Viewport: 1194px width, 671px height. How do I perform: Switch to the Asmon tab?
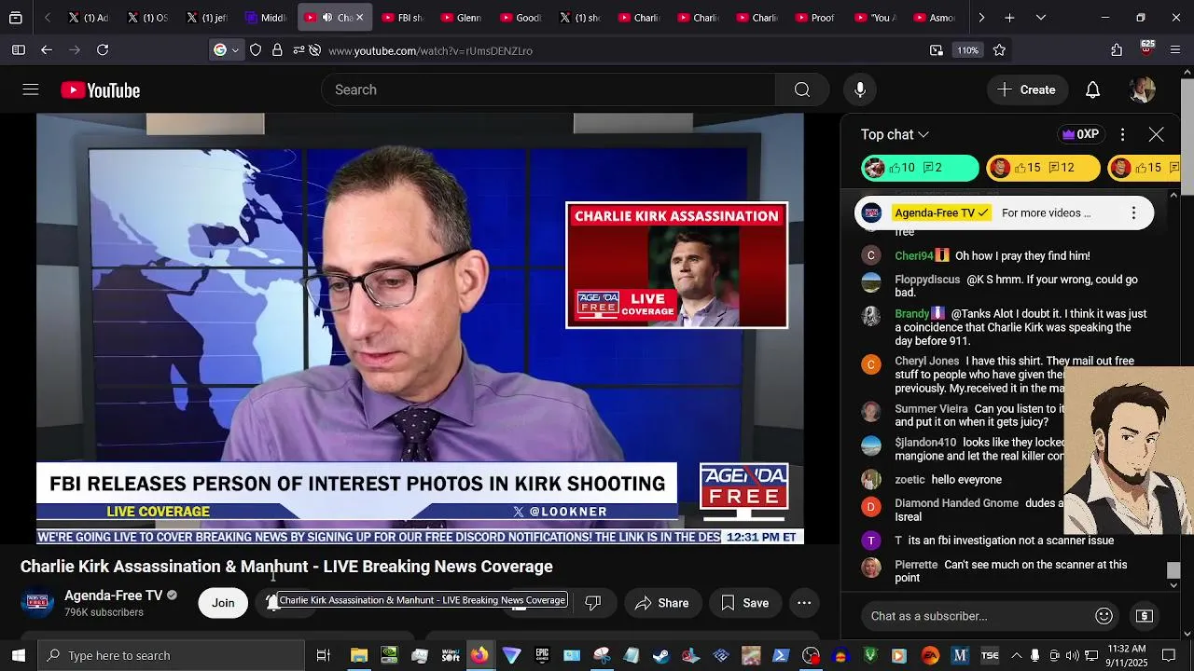[x=933, y=18]
